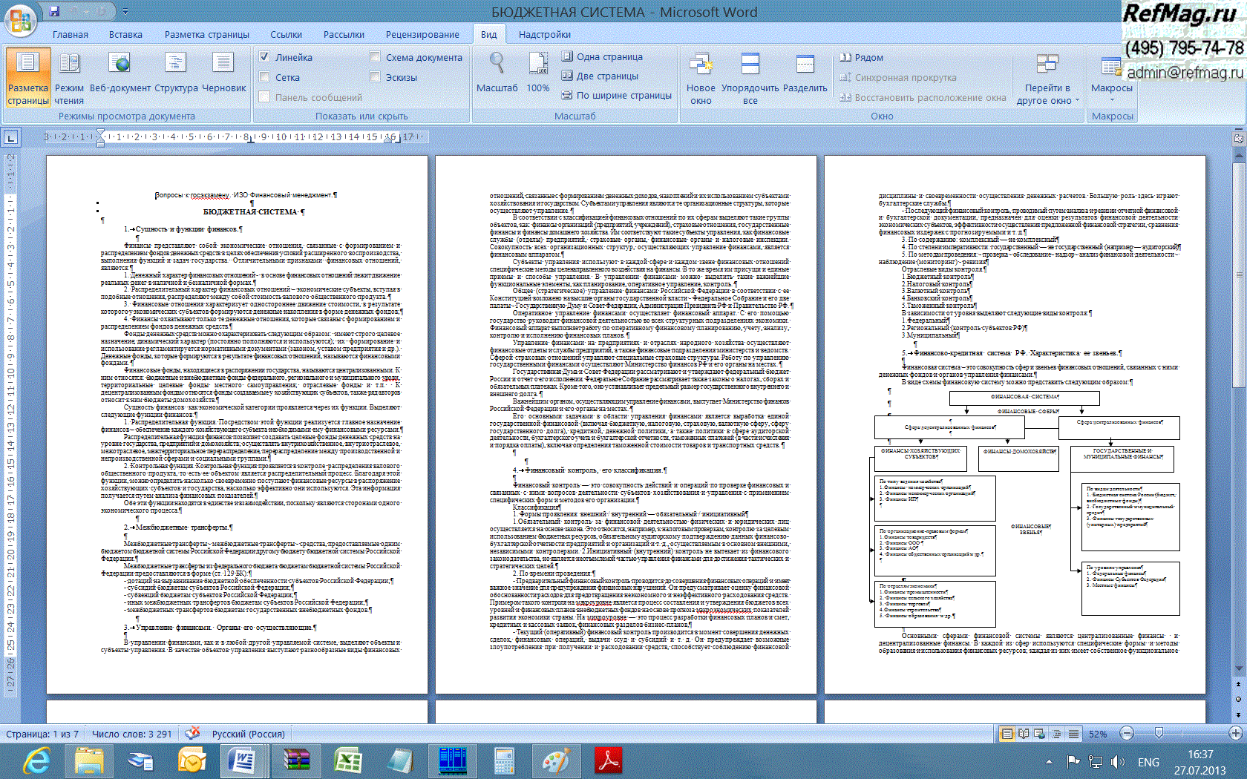Open the Insert (Вставка) ribbon tab
Screen dimensions: 1247x779
[x=125, y=34]
